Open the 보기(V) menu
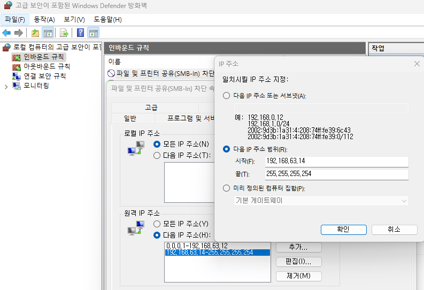The image size is (424, 290). coord(74,19)
